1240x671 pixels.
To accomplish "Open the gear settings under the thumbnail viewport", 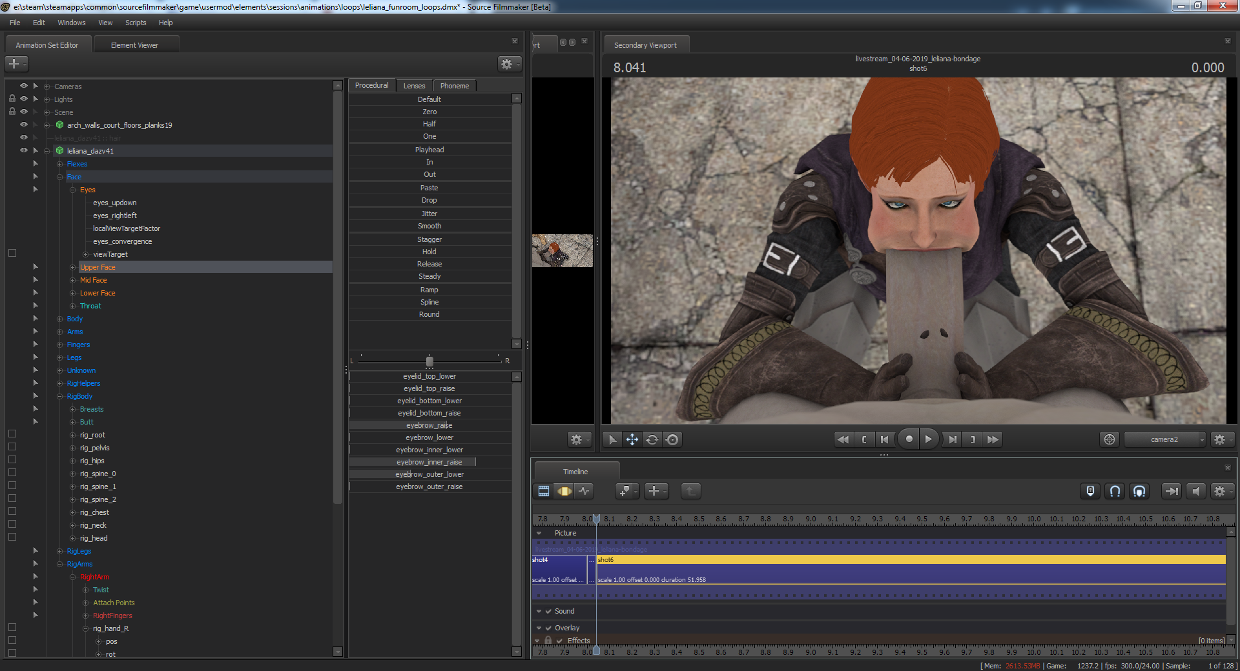I will [579, 439].
